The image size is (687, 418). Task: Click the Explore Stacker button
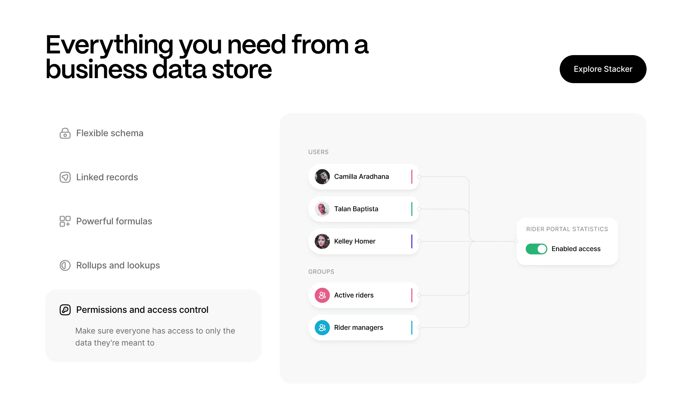603,69
